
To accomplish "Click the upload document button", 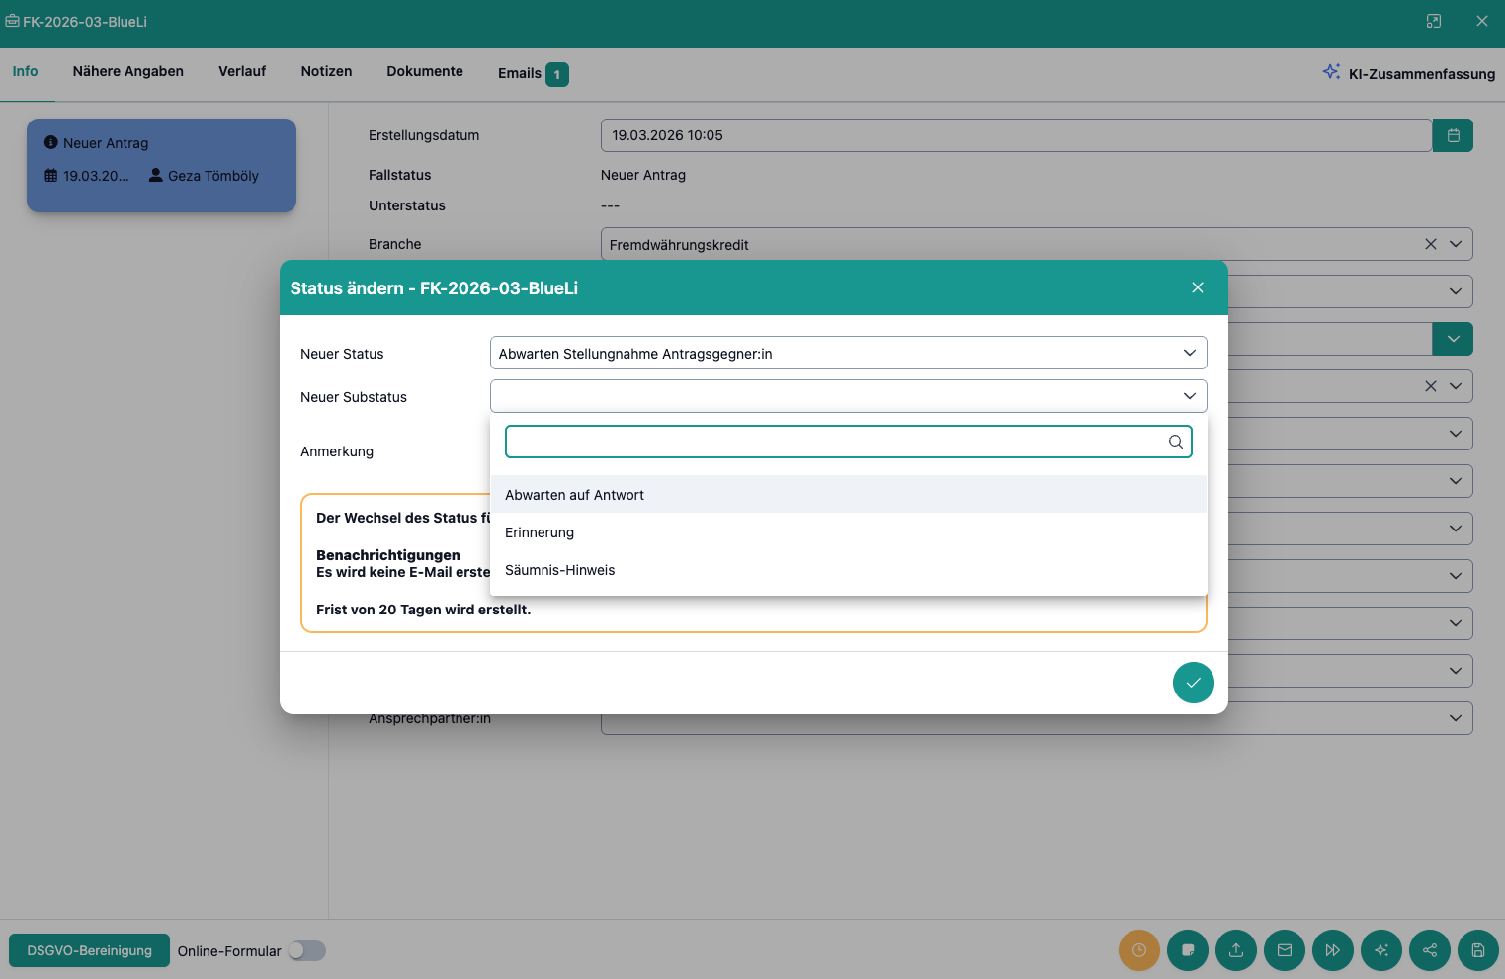I will point(1235,950).
